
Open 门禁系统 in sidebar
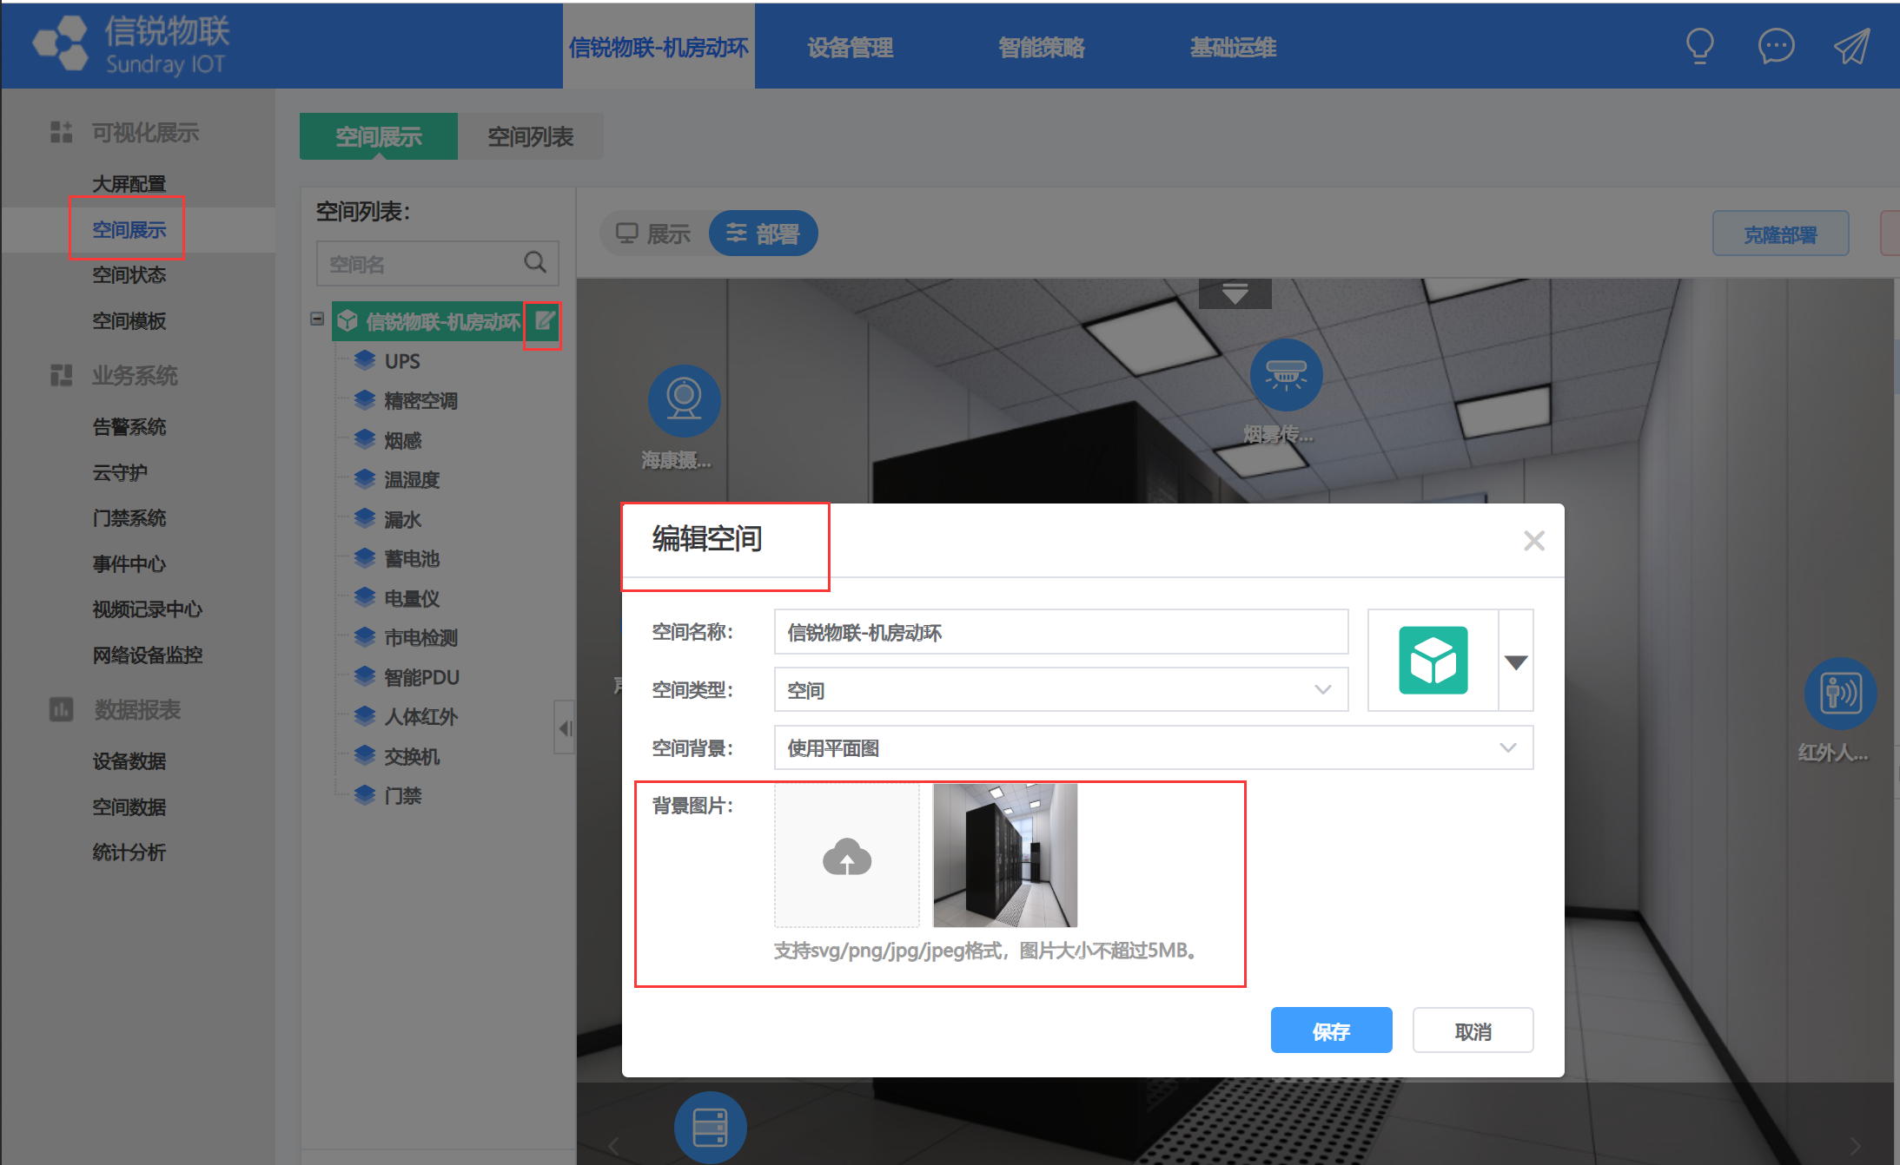point(129,517)
